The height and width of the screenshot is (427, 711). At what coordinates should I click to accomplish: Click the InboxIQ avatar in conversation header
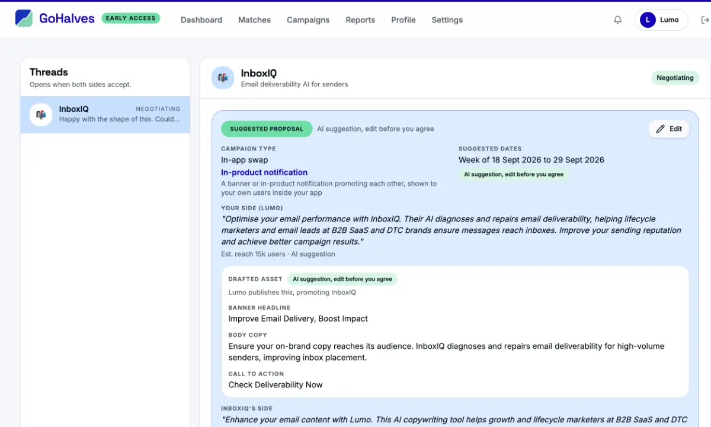tap(223, 78)
